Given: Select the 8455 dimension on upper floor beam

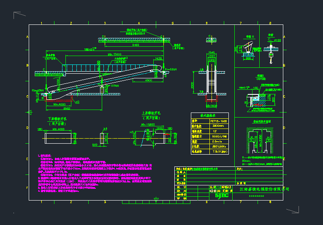Looking at the screenshot, I should [135, 44].
